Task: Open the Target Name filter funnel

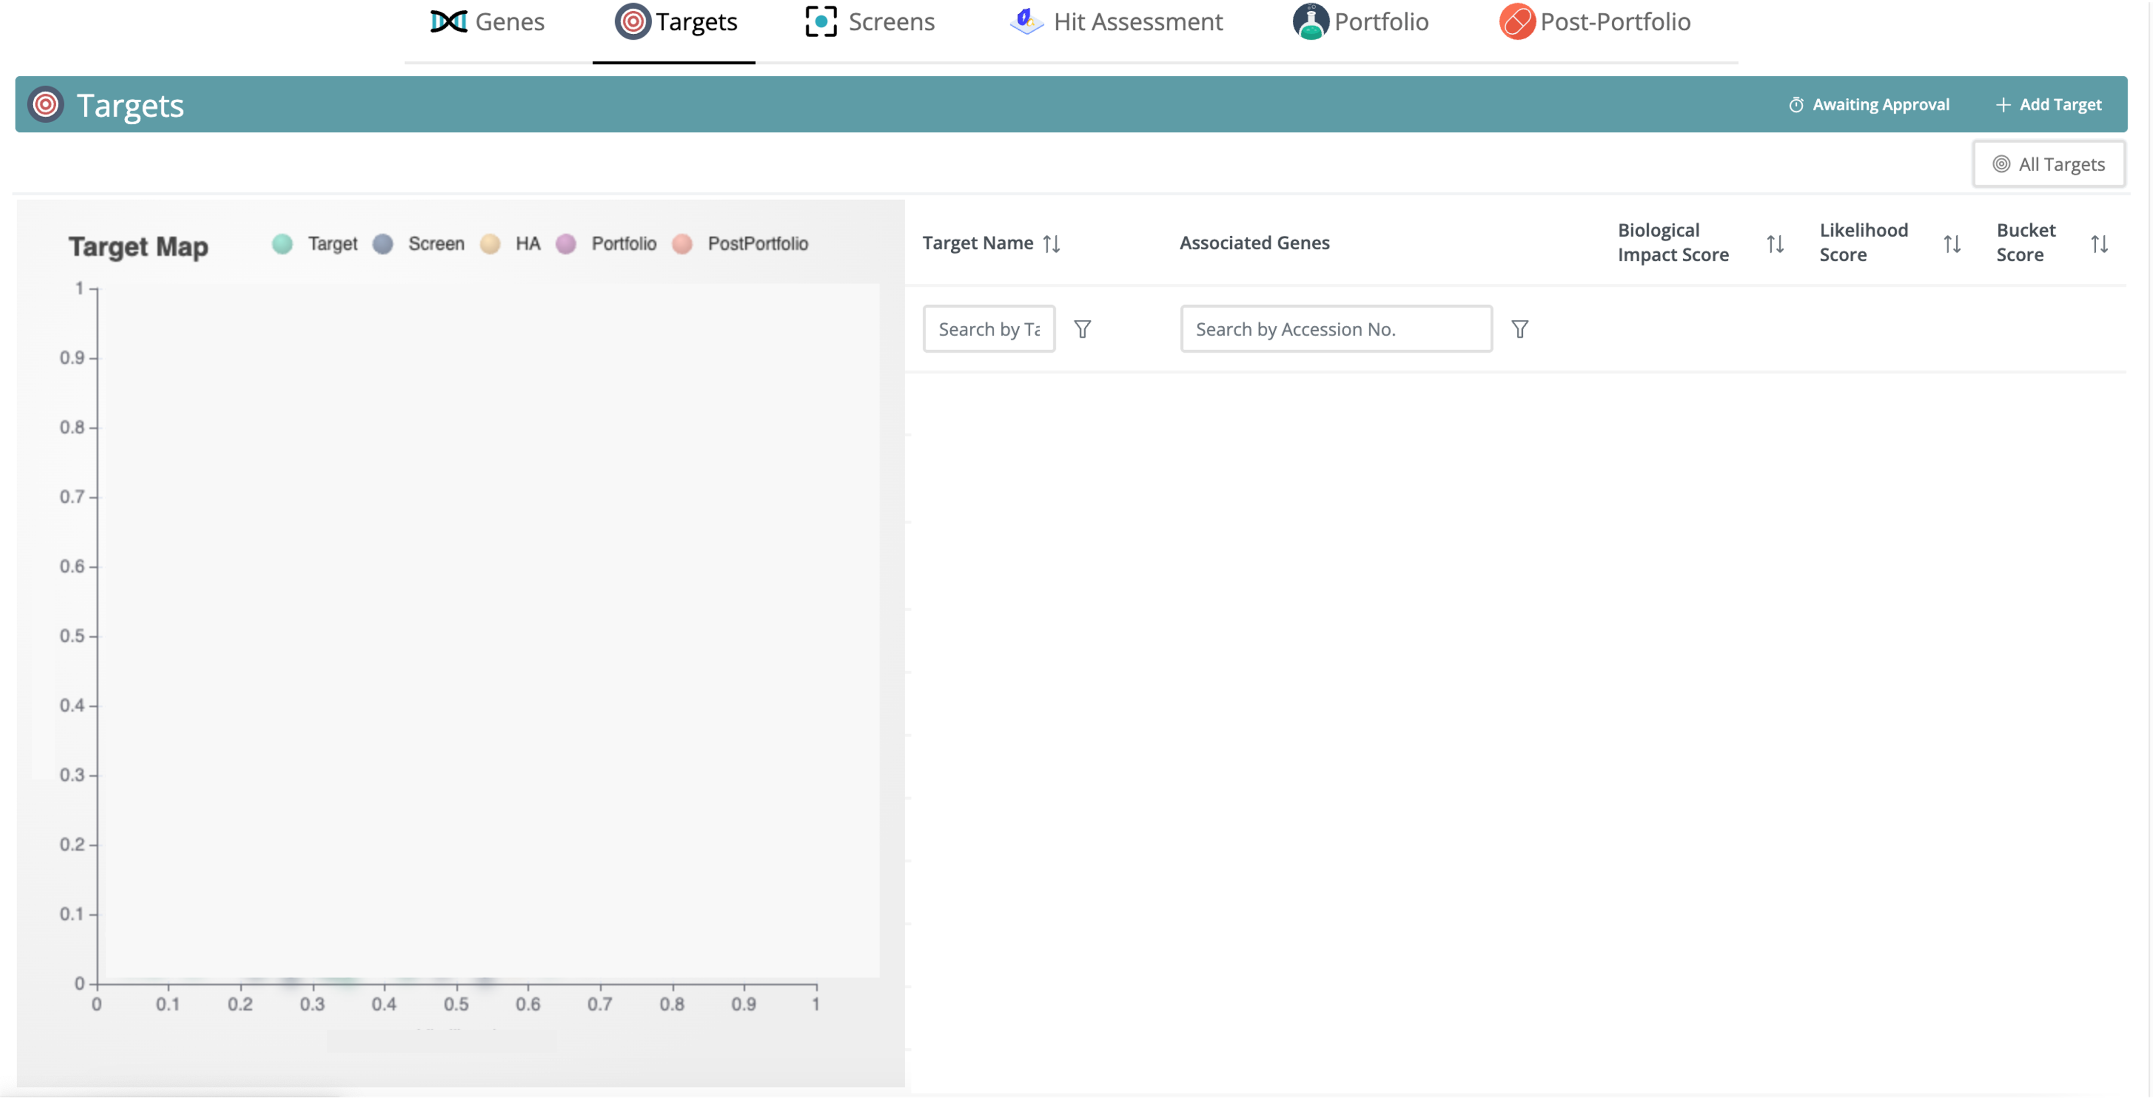Action: pos(1082,328)
